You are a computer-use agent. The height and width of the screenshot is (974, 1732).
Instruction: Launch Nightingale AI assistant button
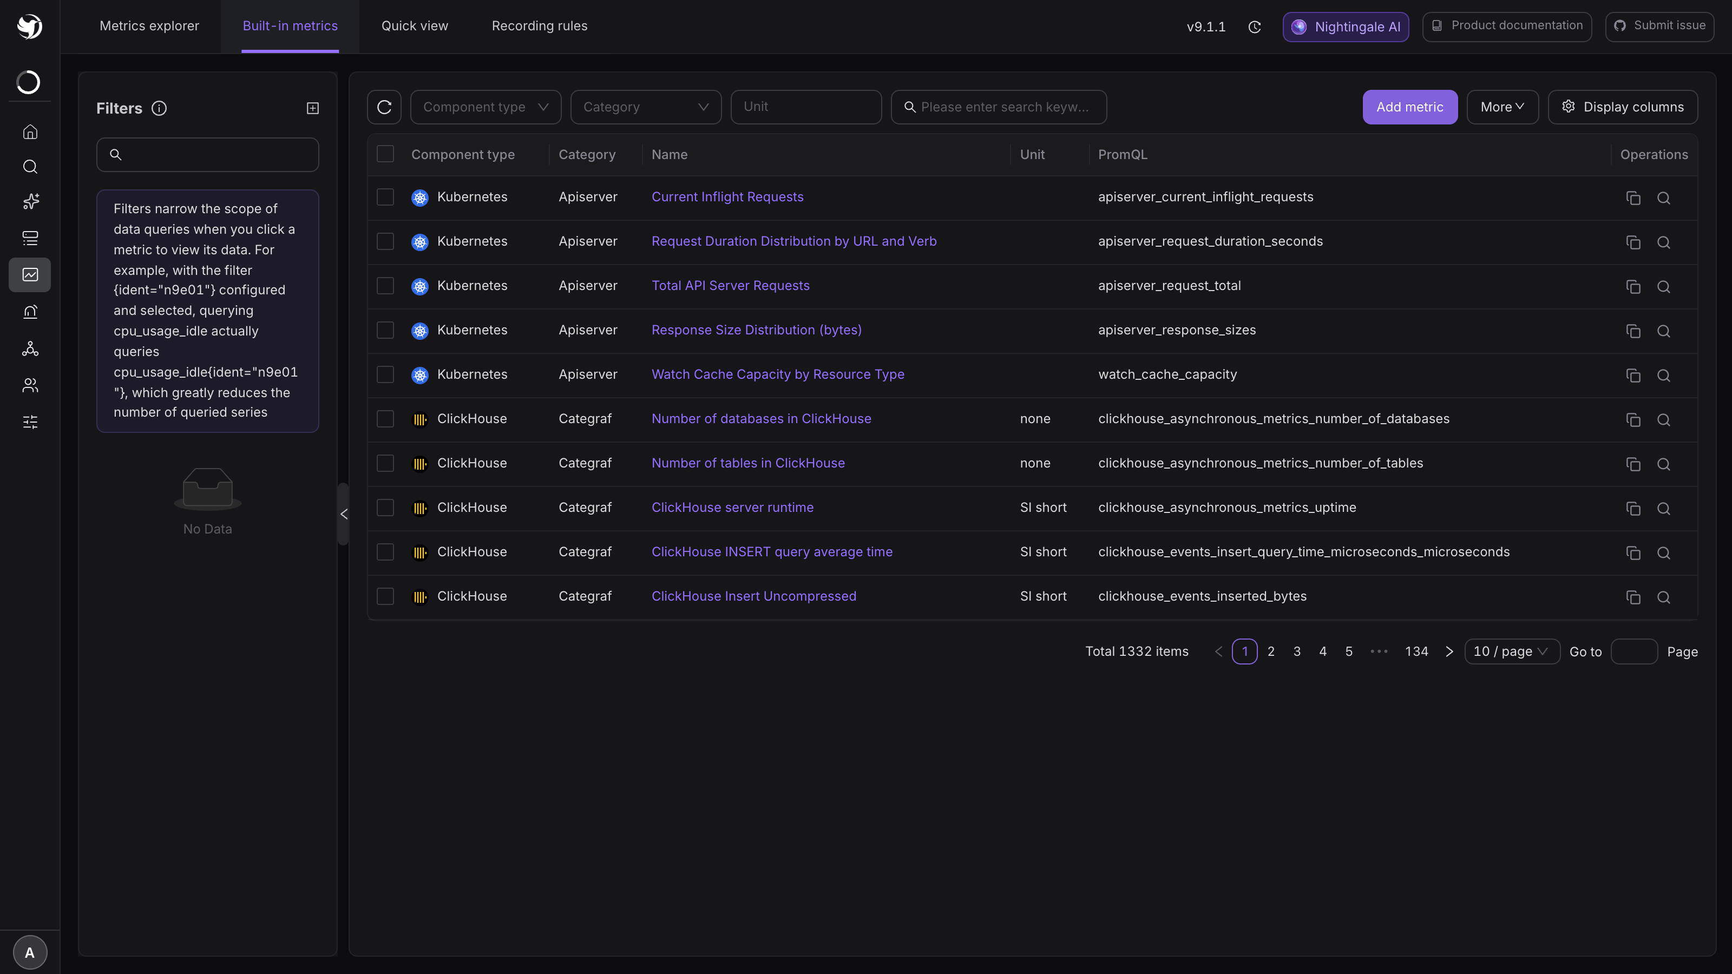coord(1346,27)
